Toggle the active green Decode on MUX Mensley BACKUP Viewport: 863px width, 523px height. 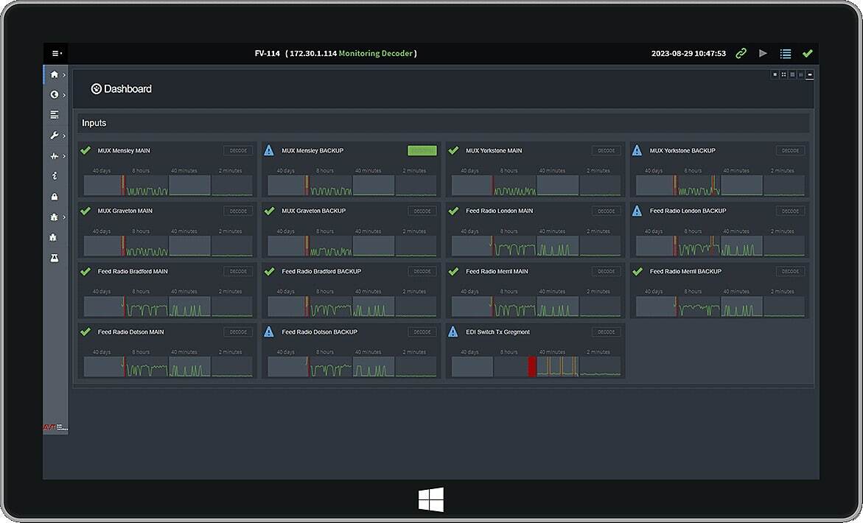click(422, 150)
